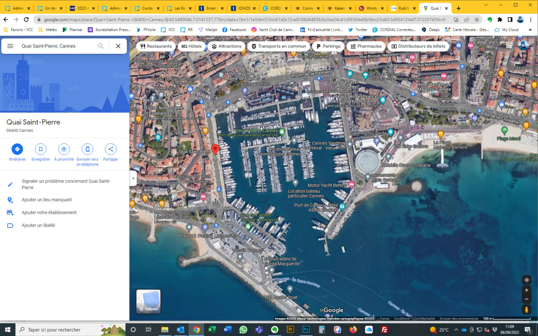Screen dimensions: 538x336
Task: Expand the bookmarks overflow chevron
Action: (530, 30)
